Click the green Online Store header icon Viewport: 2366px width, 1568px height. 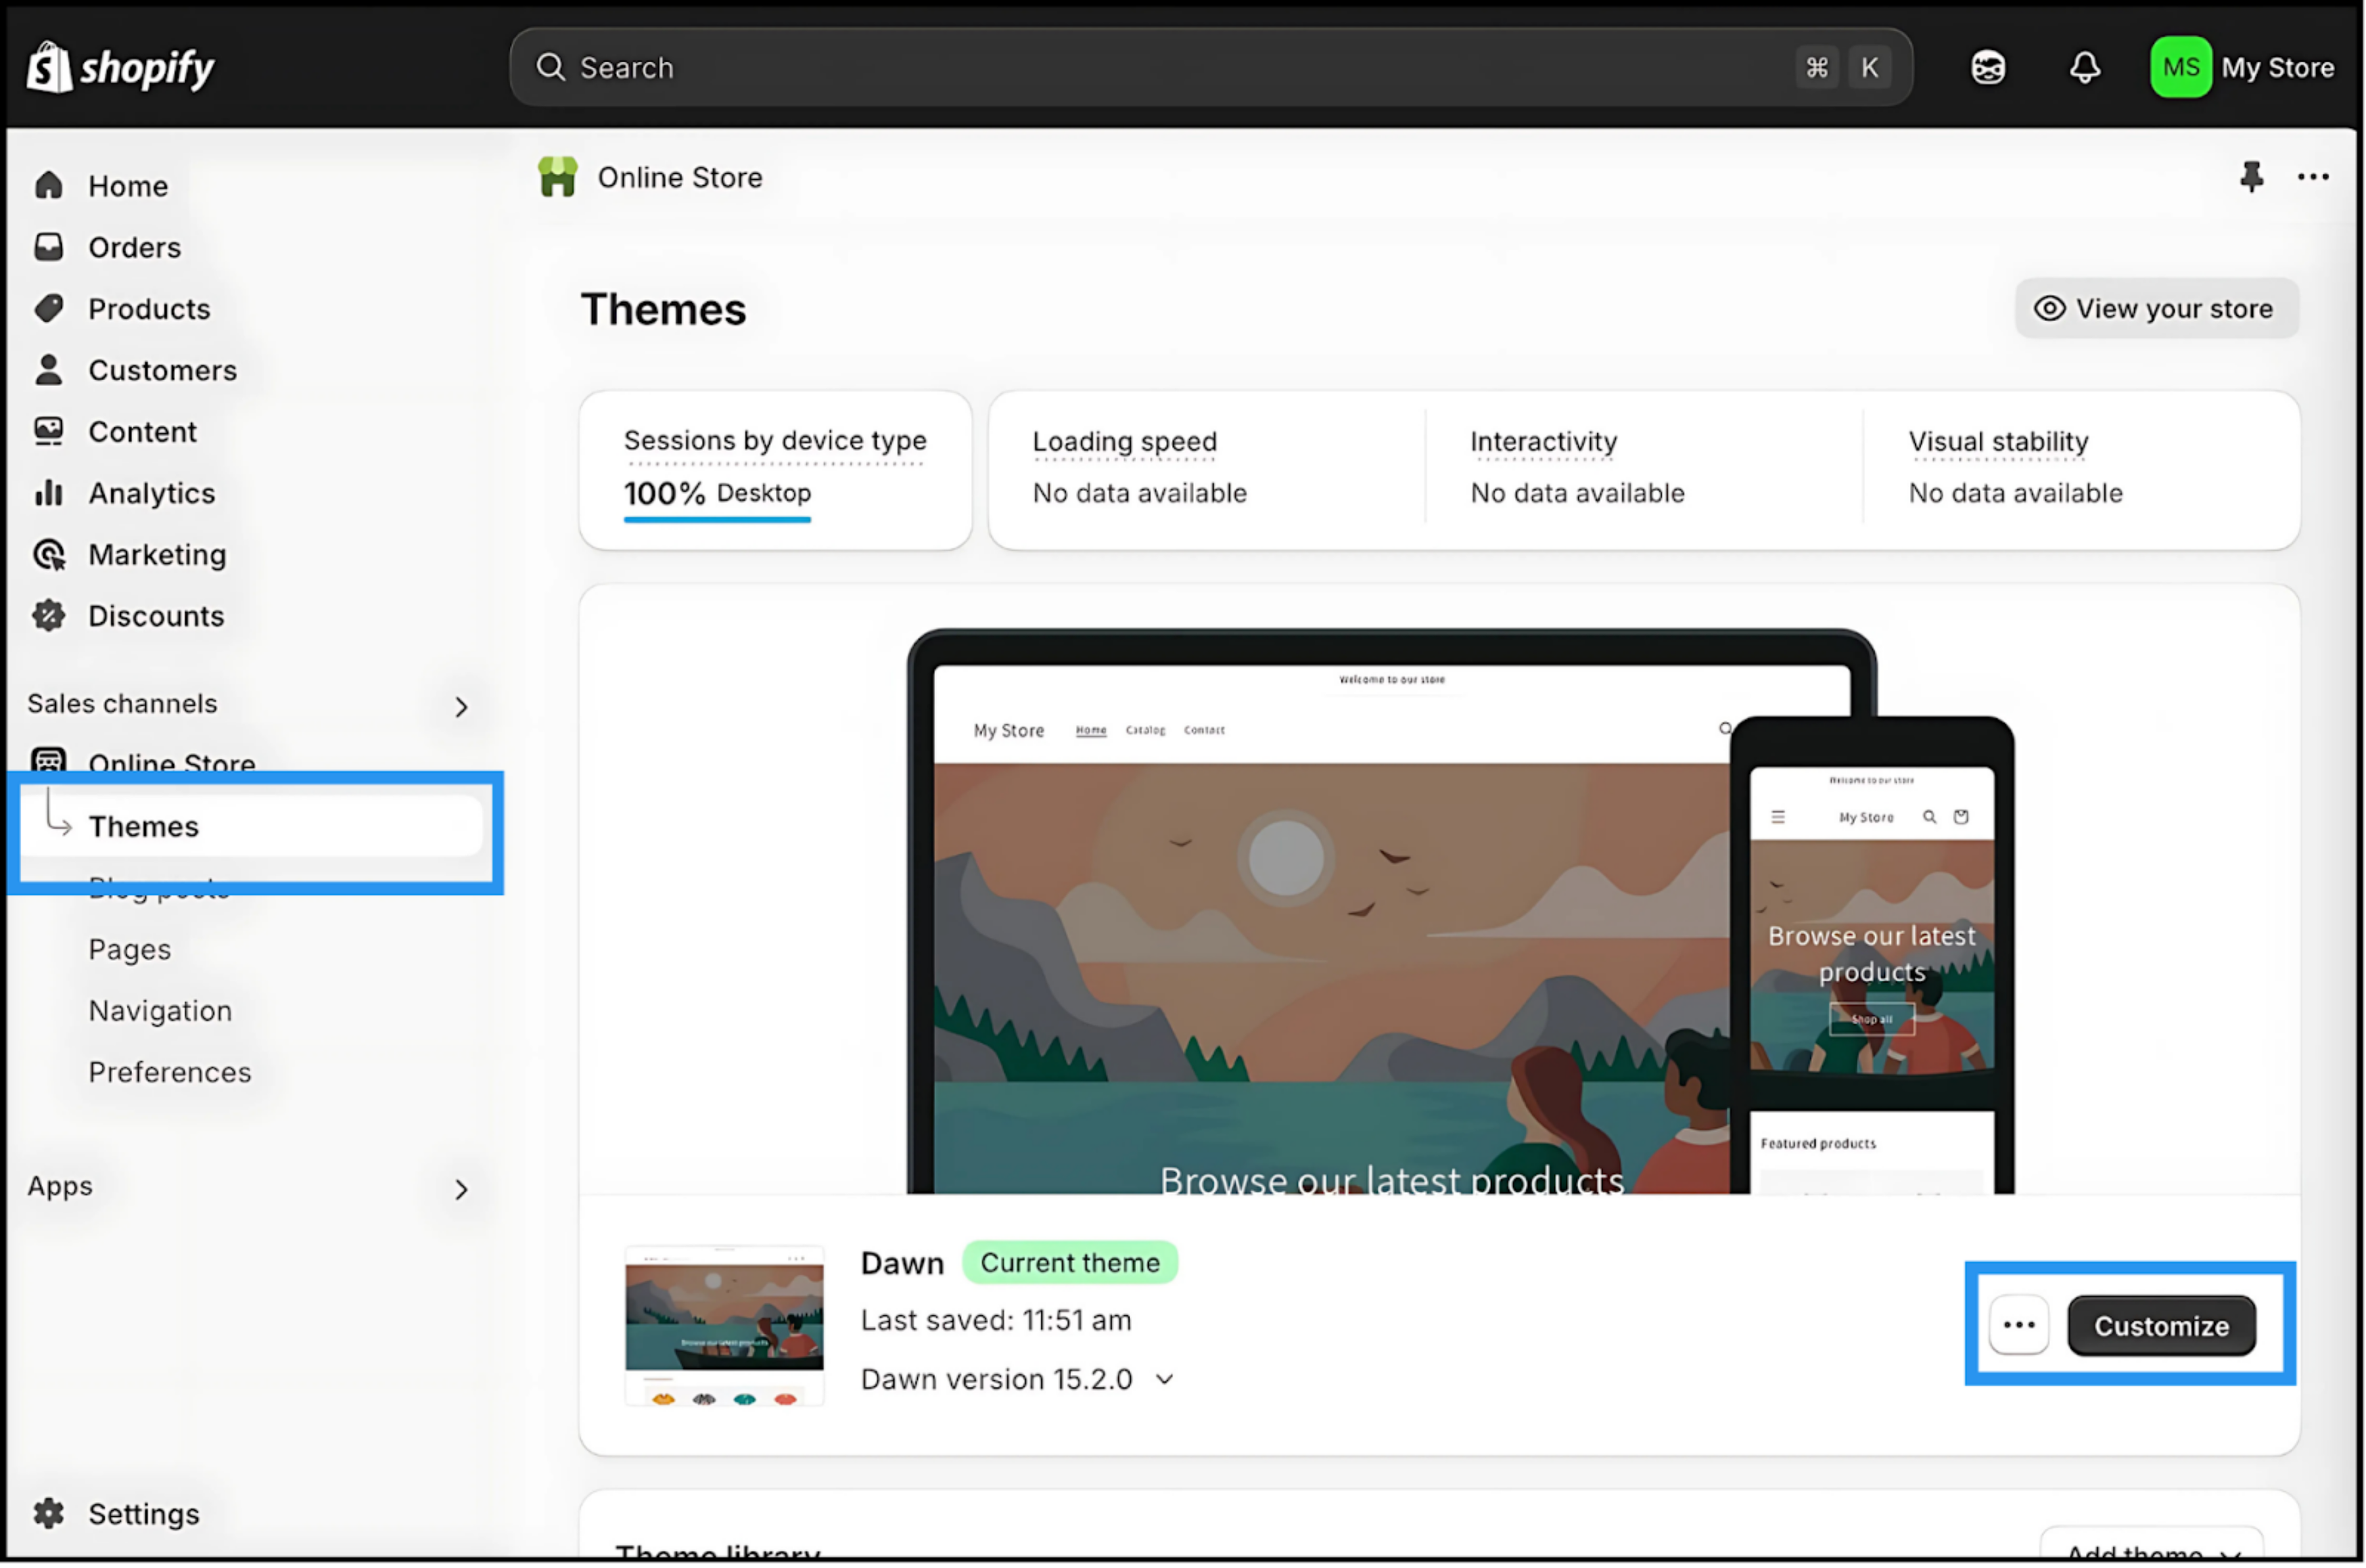pyautogui.click(x=557, y=177)
